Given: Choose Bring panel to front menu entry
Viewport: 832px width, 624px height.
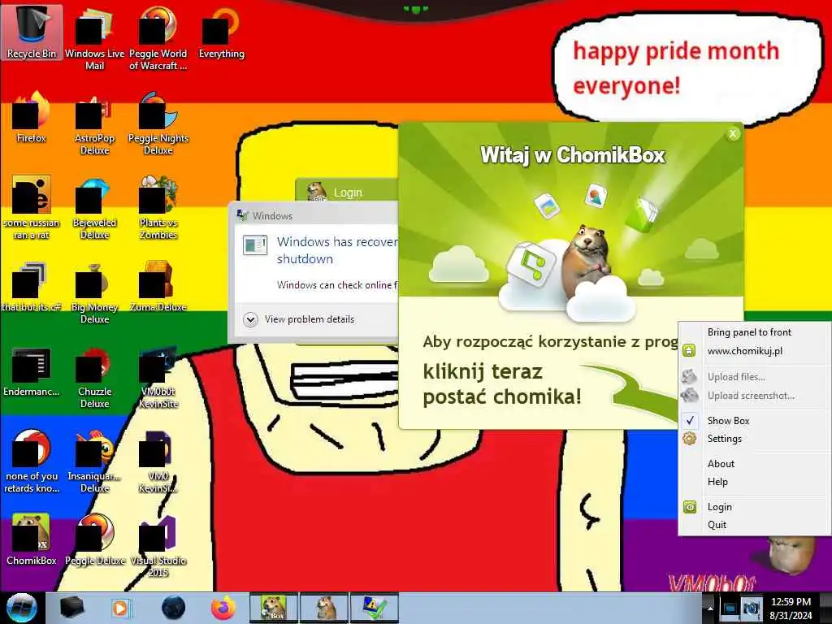Looking at the screenshot, I should (754, 332).
